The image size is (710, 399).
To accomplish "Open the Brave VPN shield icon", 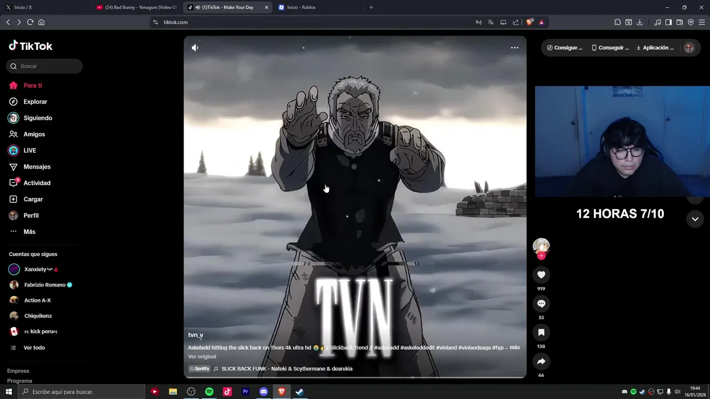I will (x=691, y=22).
